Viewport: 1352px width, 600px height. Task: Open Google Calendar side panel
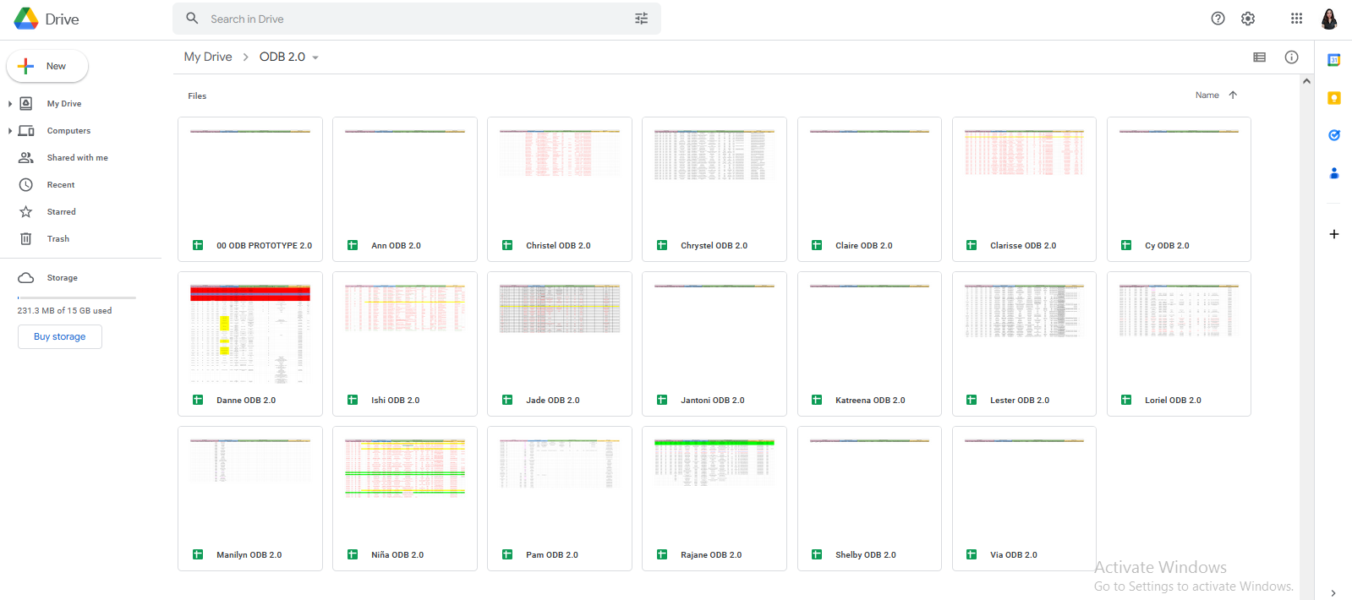click(x=1333, y=60)
